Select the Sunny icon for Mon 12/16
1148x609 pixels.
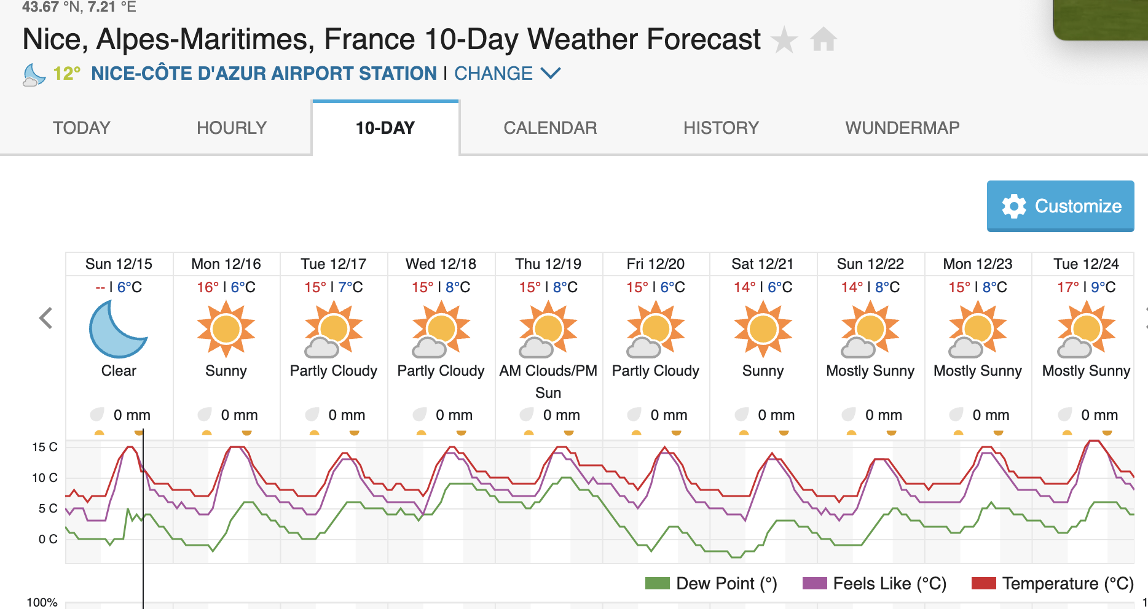pyautogui.click(x=226, y=329)
